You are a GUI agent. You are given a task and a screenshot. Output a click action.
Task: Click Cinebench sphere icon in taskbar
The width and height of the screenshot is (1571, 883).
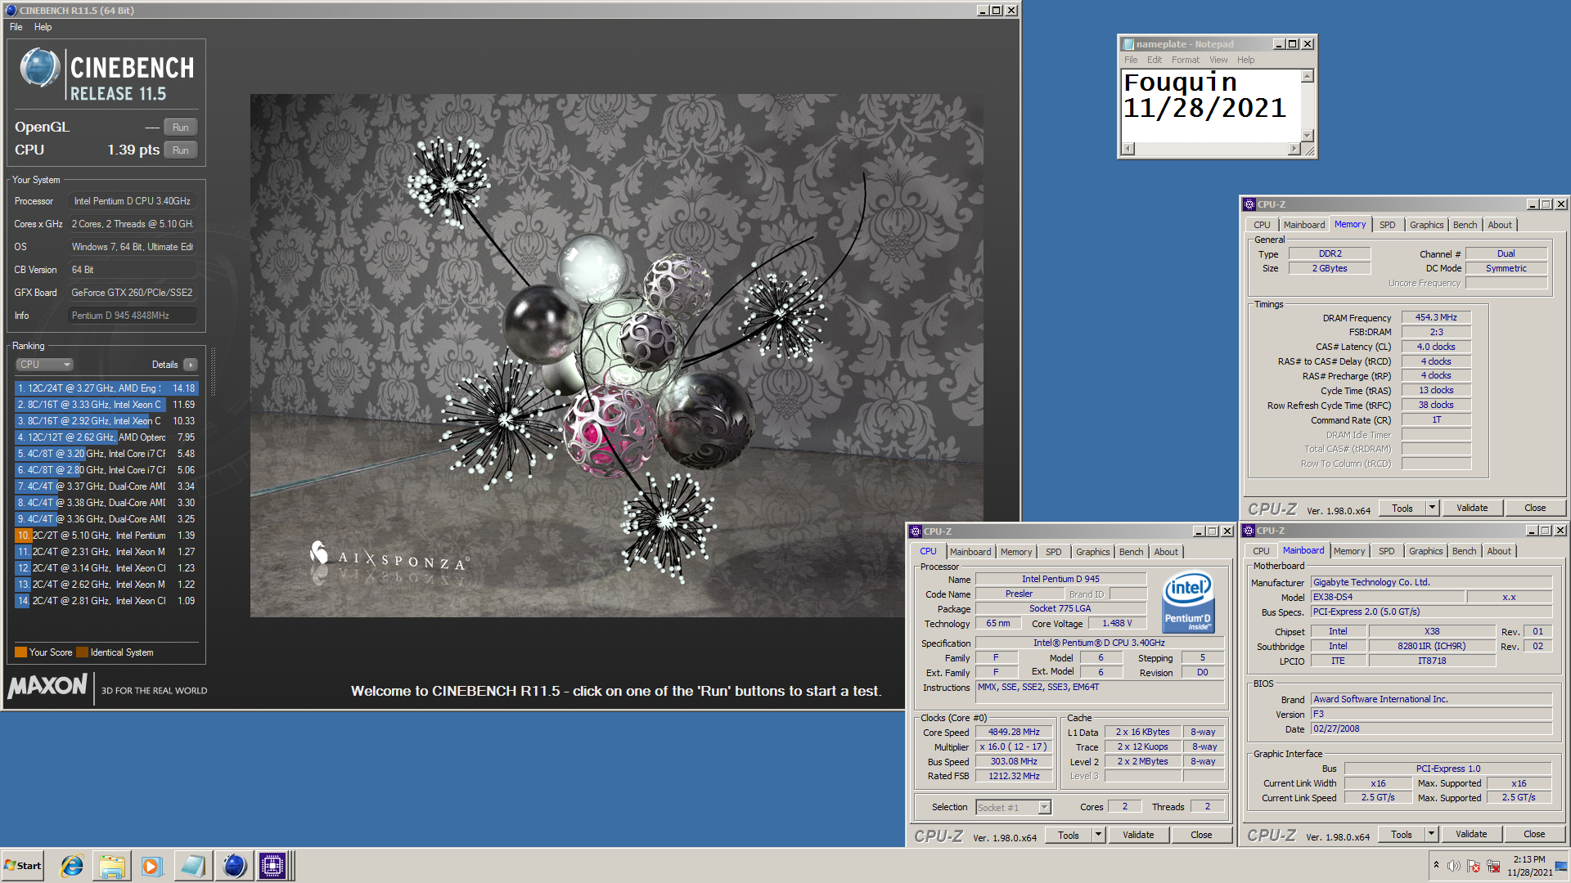point(234,865)
